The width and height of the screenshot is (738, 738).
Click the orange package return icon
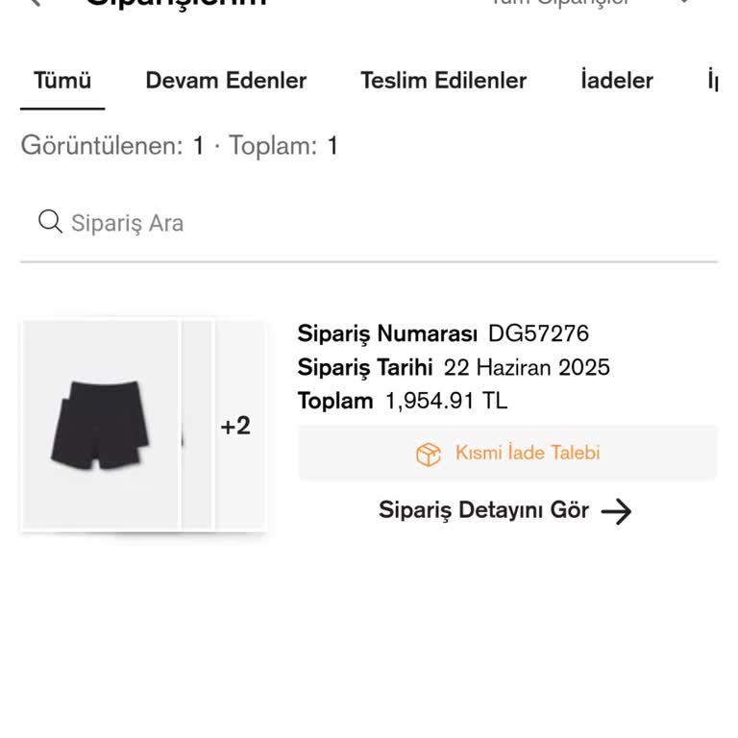pyautogui.click(x=429, y=454)
